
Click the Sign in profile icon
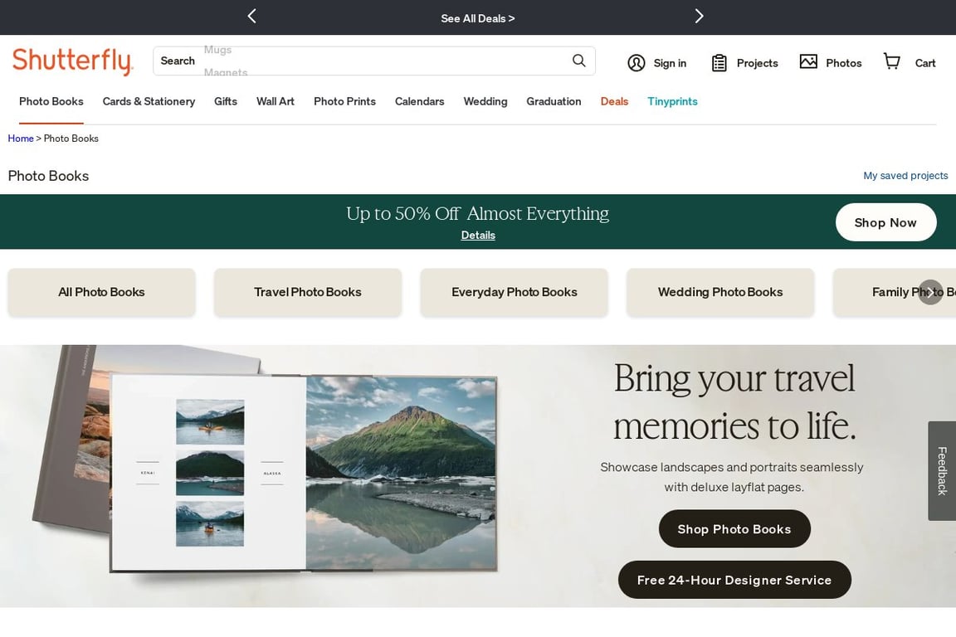click(x=636, y=63)
